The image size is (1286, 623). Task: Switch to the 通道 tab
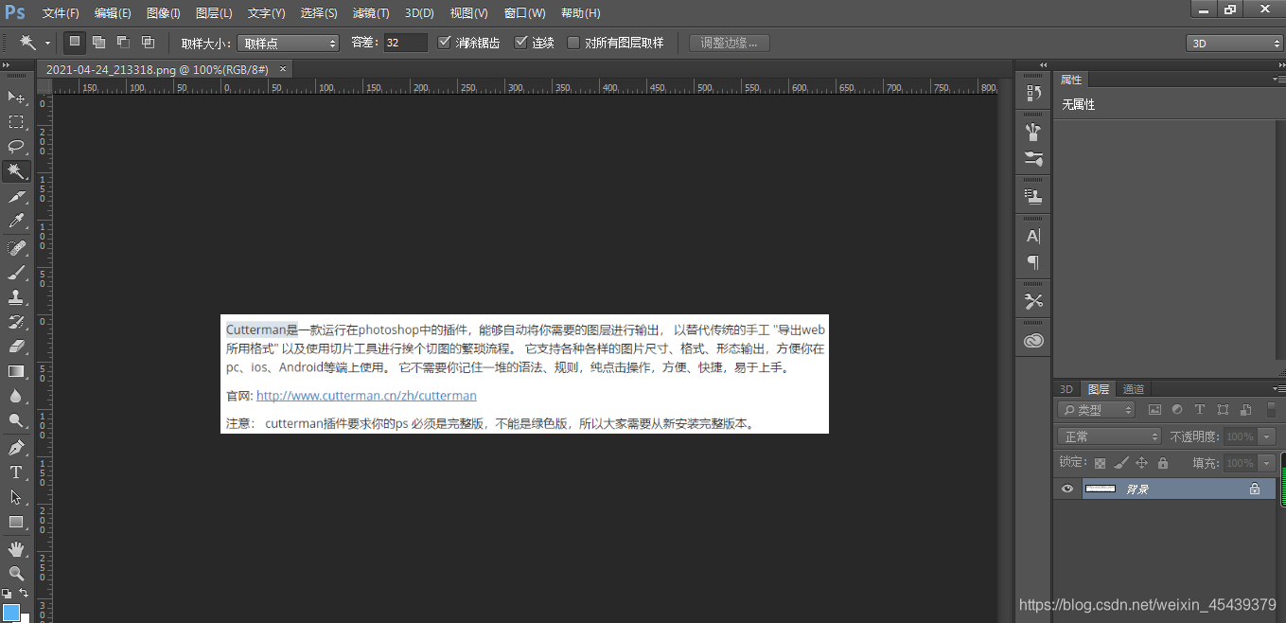pos(1134,389)
